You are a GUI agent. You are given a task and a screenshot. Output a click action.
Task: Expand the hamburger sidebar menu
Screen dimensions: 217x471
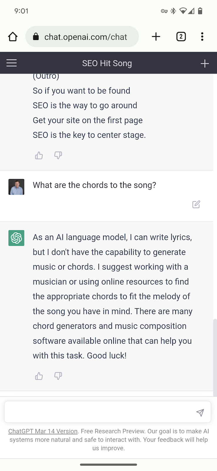pyautogui.click(x=11, y=63)
